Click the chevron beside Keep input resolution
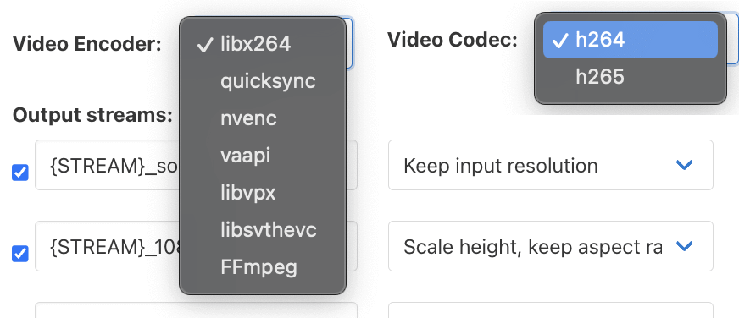 click(684, 165)
